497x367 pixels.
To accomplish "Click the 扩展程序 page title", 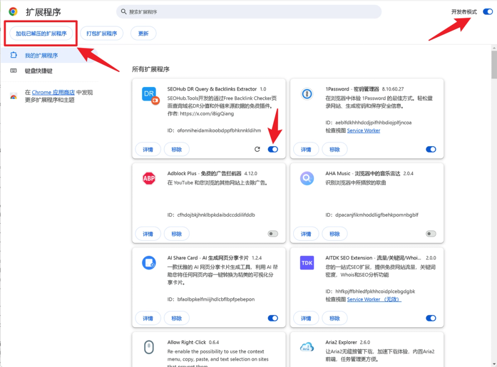I will click(43, 12).
